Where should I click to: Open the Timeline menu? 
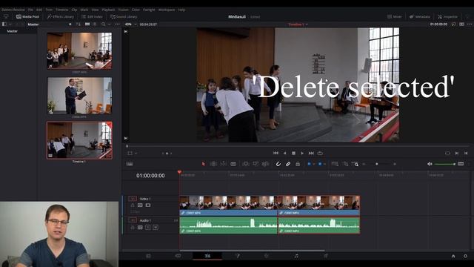coord(62,10)
